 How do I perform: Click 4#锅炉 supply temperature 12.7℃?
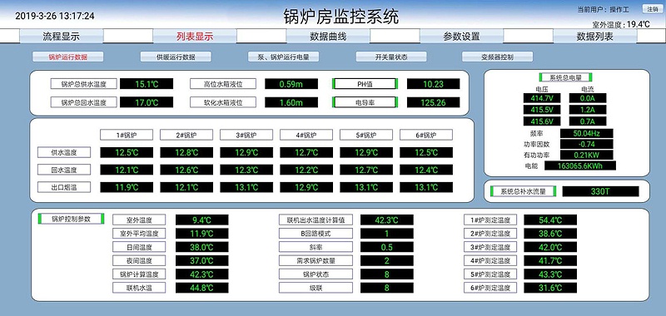tap(306, 153)
